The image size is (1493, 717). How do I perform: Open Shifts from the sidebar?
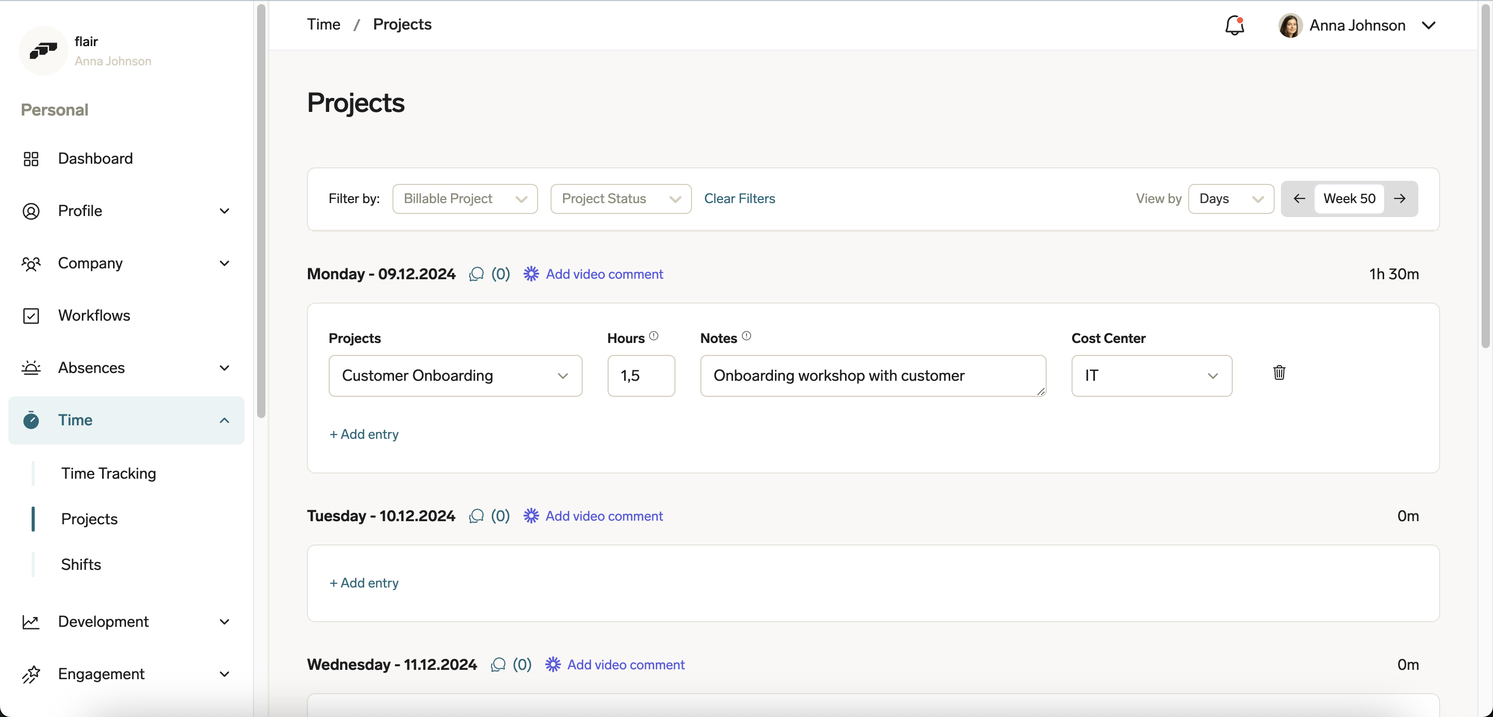[81, 564]
